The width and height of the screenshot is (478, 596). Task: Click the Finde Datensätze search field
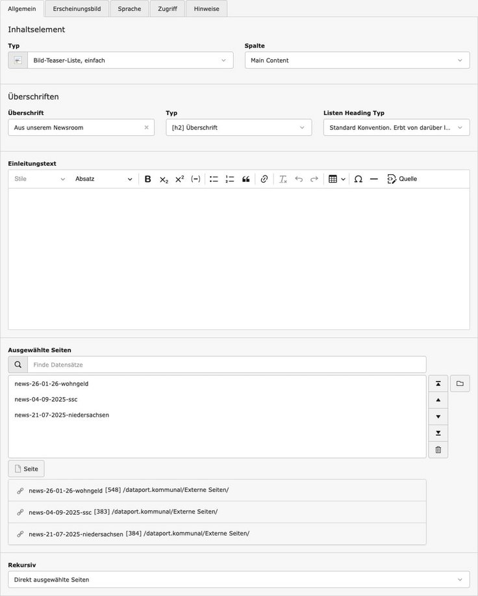tap(226, 365)
